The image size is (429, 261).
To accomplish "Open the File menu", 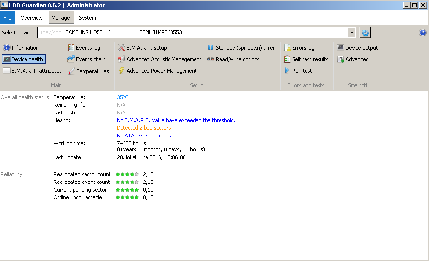I will click(x=7, y=18).
